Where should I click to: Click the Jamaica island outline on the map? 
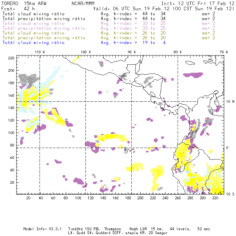[190, 63]
